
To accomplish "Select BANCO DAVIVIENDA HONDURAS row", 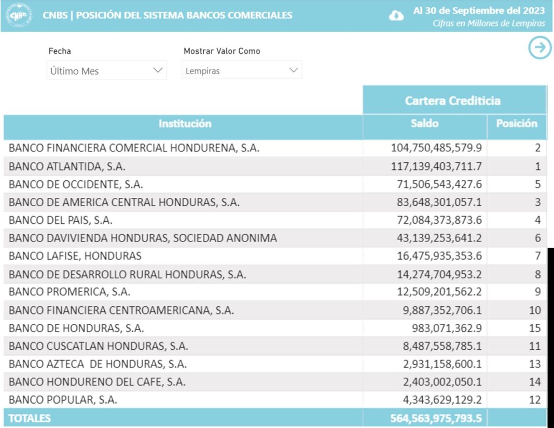I will [143, 238].
